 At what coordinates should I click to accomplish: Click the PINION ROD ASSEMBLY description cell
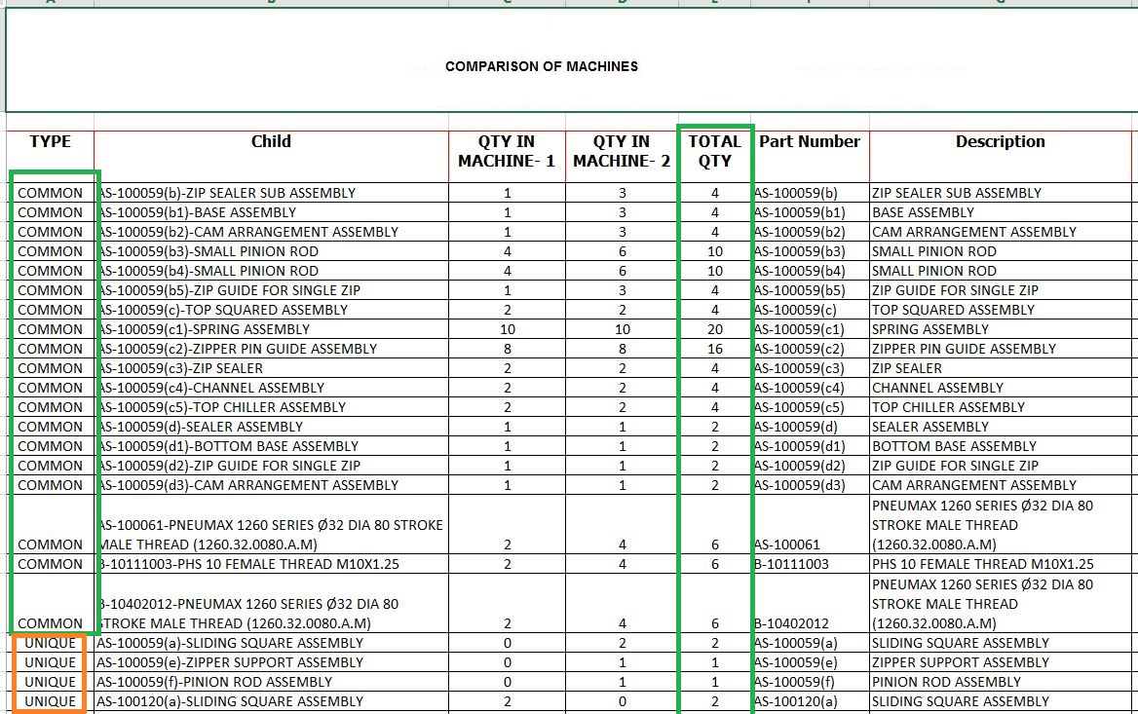pyautogui.click(x=1000, y=682)
